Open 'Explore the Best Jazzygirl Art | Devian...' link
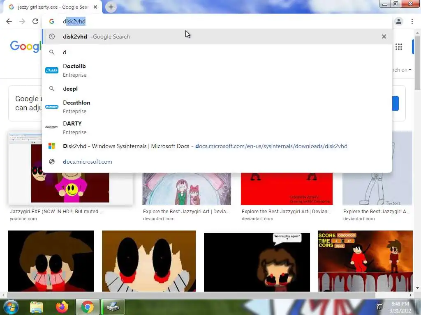The height and width of the screenshot is (315, 421). coord(286,211)
